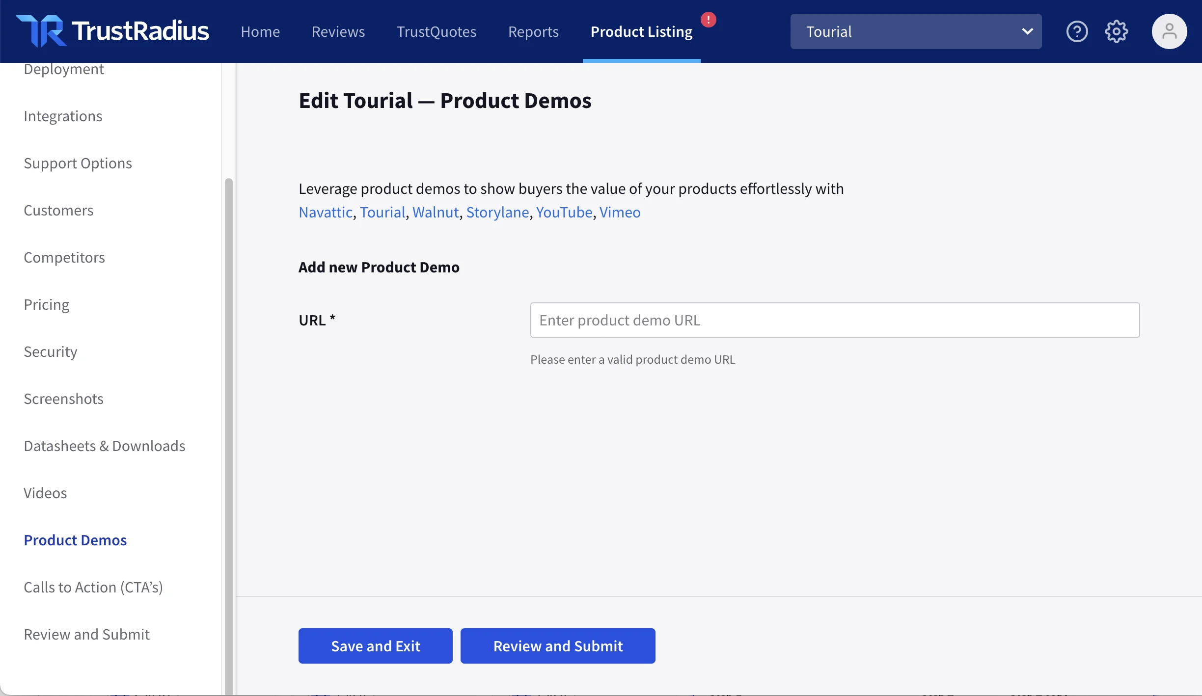Open the Security section
1202x696 pixels.
[51, 351]
